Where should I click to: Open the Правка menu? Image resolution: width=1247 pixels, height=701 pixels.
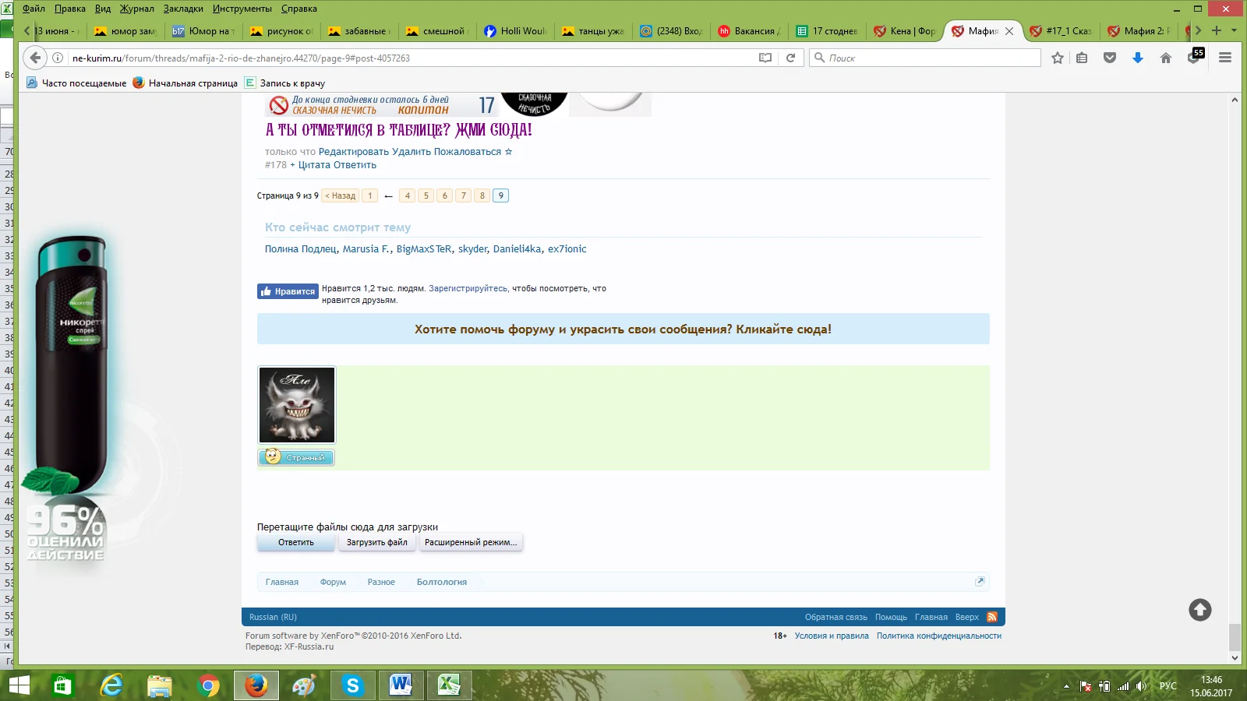[x=70, y=9]
